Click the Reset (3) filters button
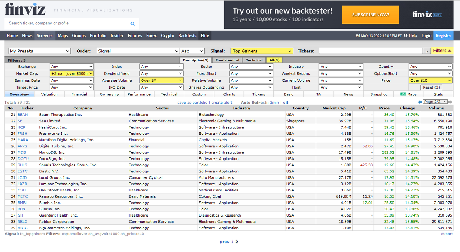The width and height of the screenshot is (460, 252). [x=431, y=87]
